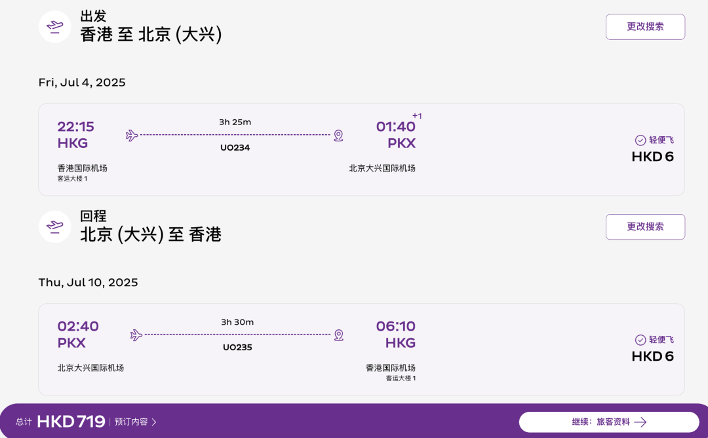Click the +1 next-day arrival indicator
The width and height of the screenshot is (708, 438).
click(417, 116)
